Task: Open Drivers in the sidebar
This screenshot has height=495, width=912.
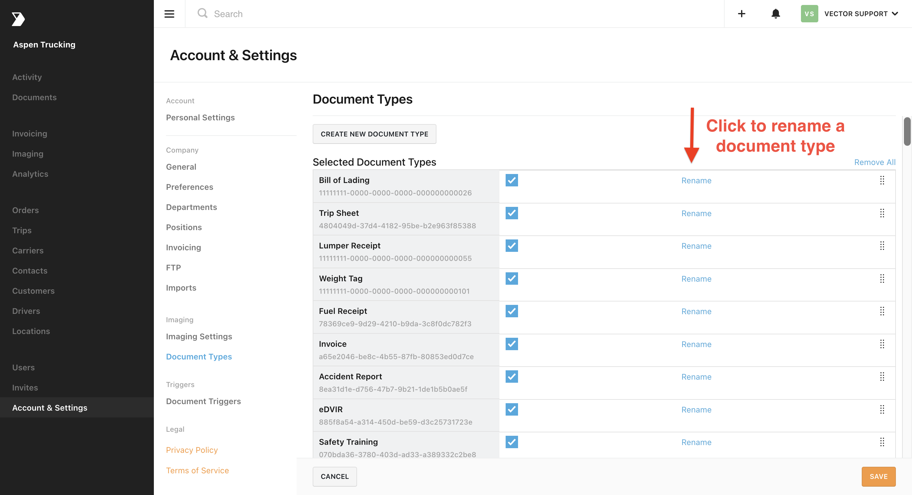Action: click(26, 311)
